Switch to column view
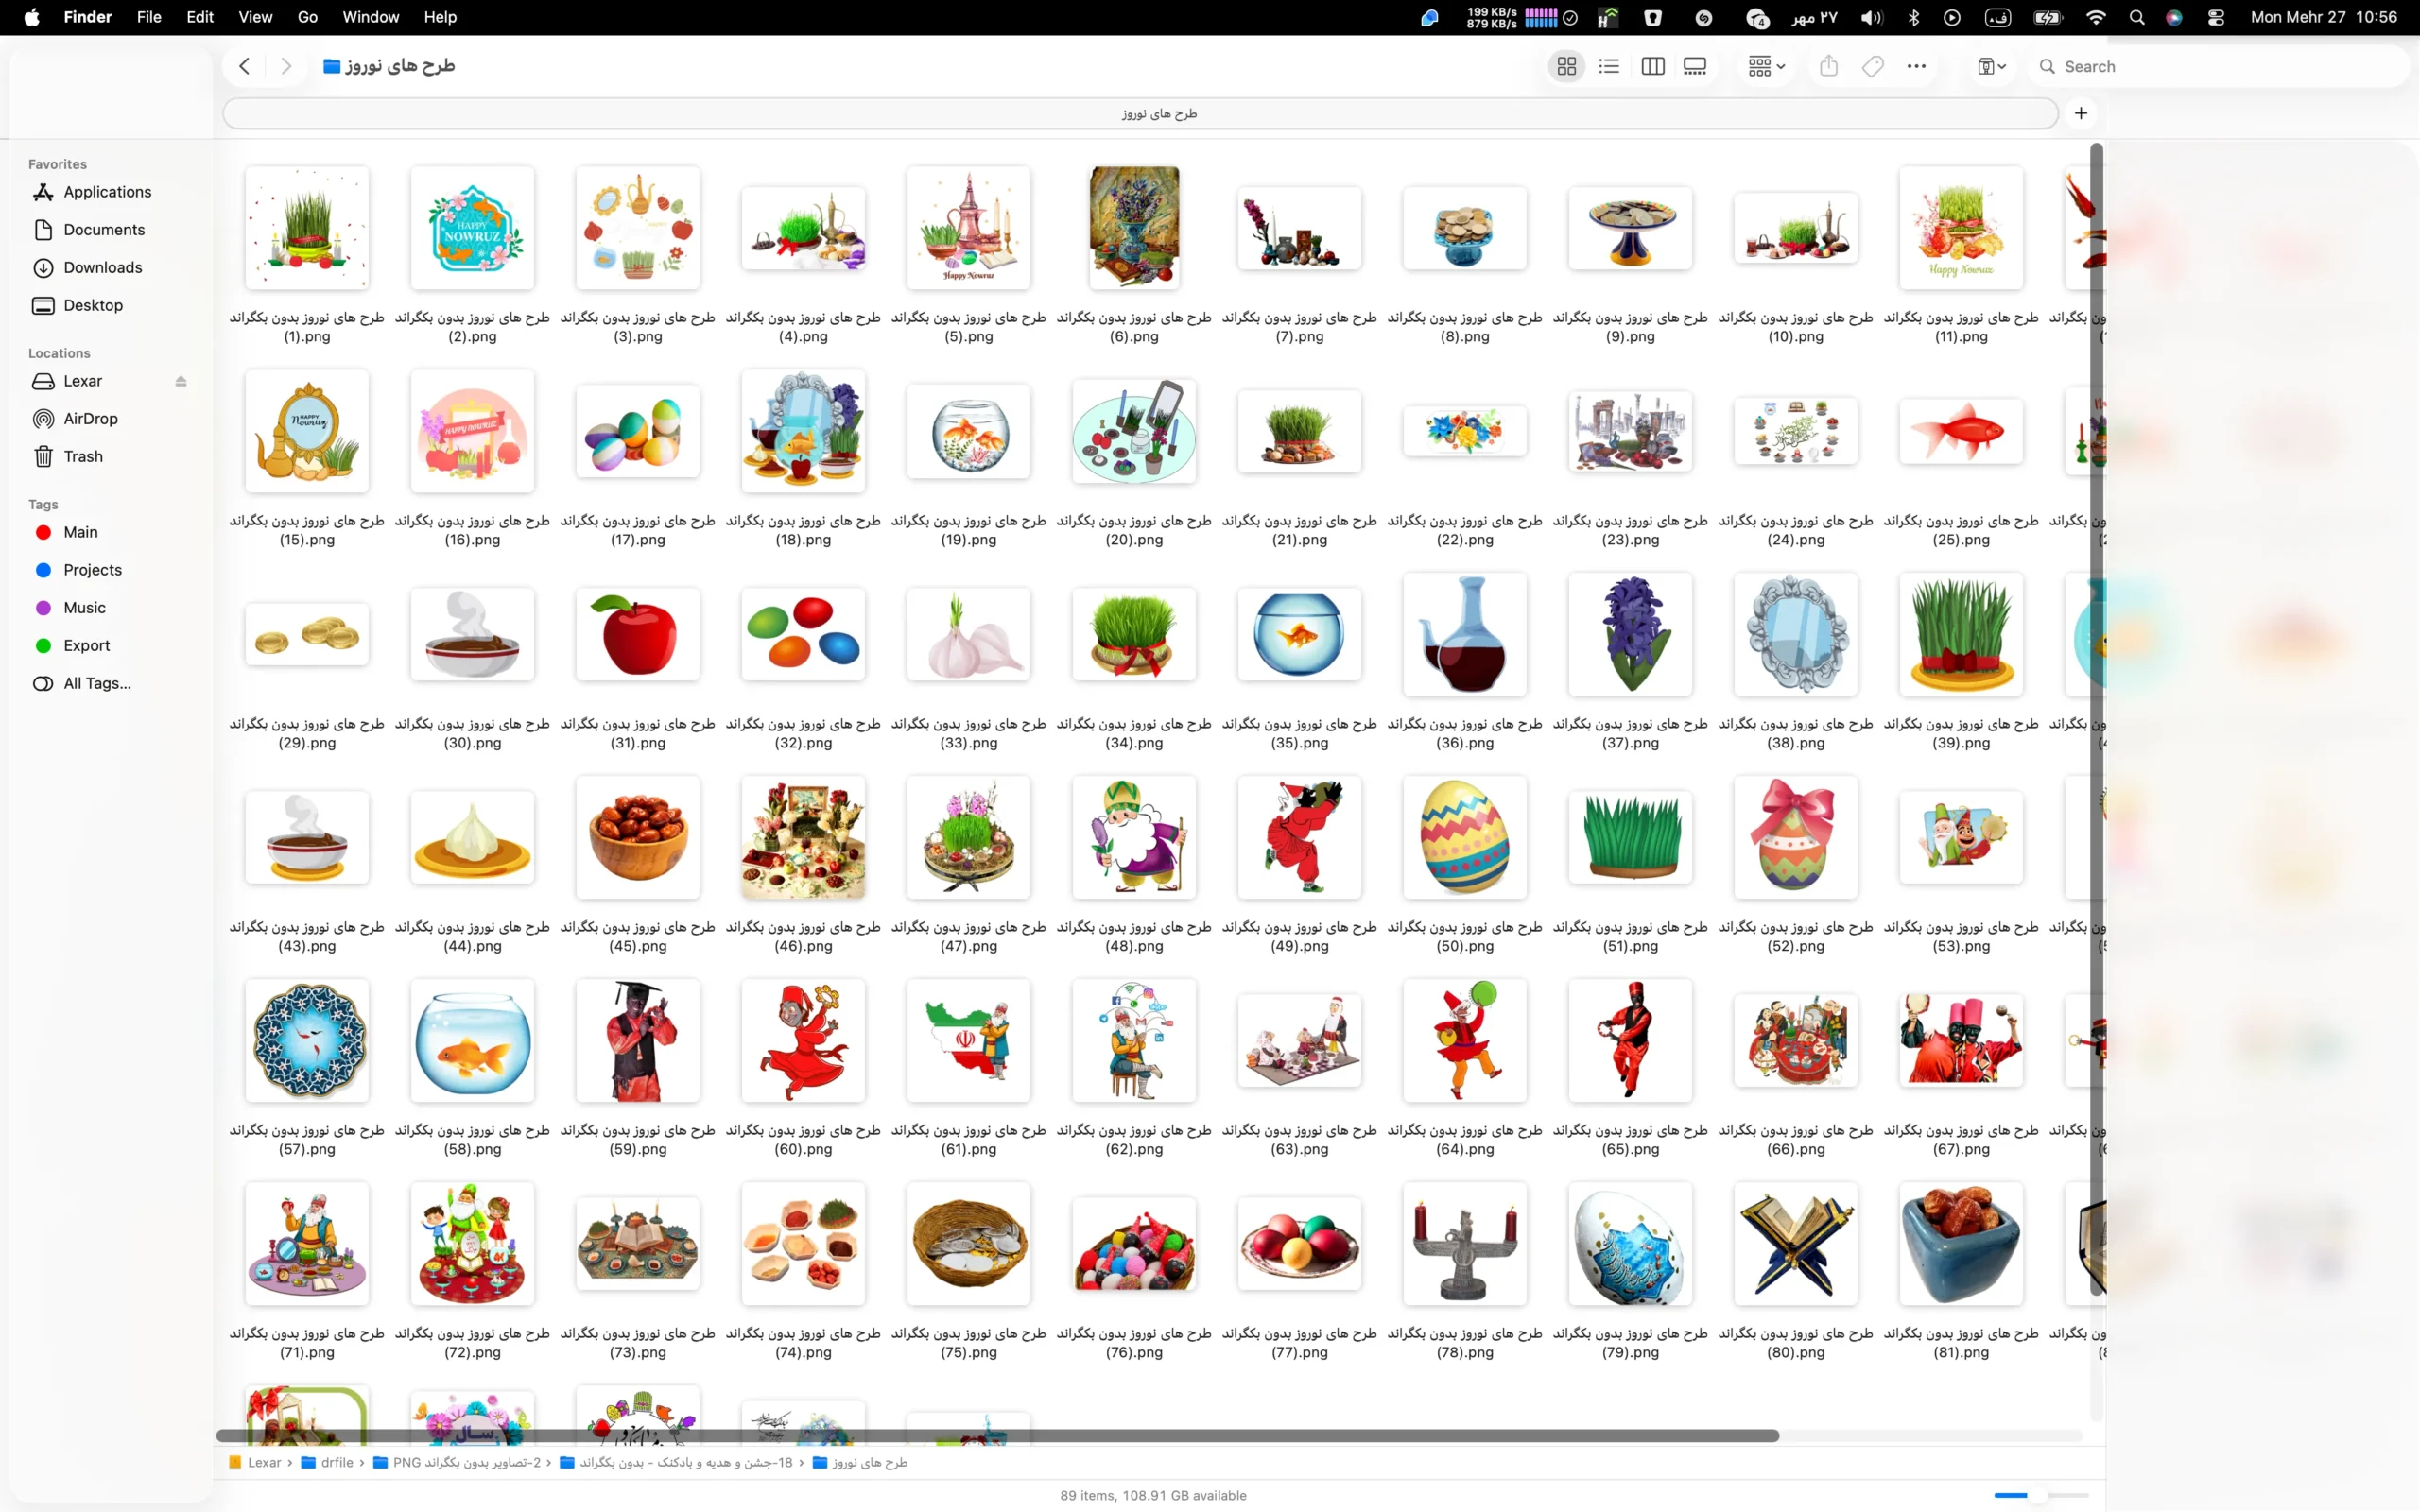This screenshot has width=2420, height=1512. [x=1652, y=66]
